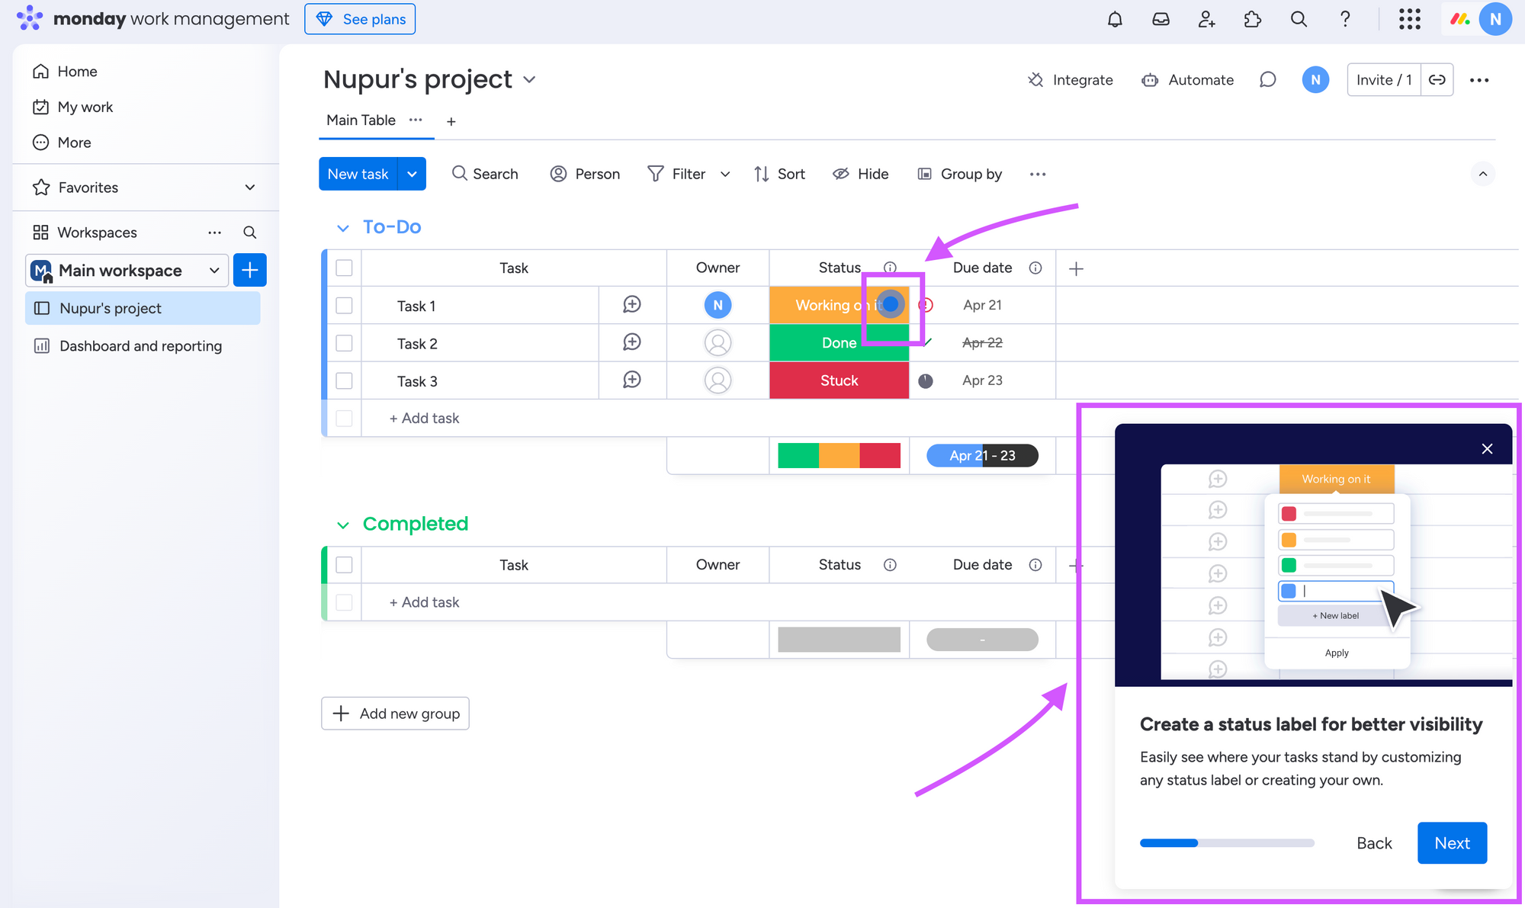The width and height of the screenshot is (1525, 908).
Task: Open the inbox tray icon
Action: point(1161,19)
